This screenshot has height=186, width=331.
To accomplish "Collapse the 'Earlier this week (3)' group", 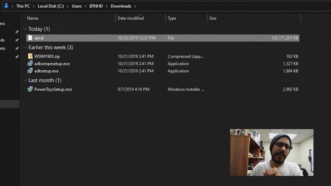I will [25, 47].
